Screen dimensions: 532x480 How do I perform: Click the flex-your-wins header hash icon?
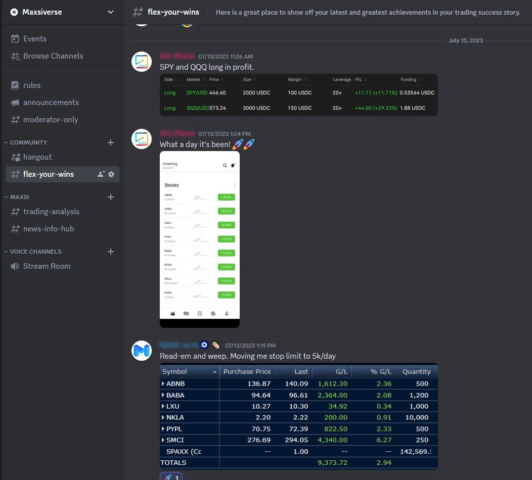[x=138, y=12]
